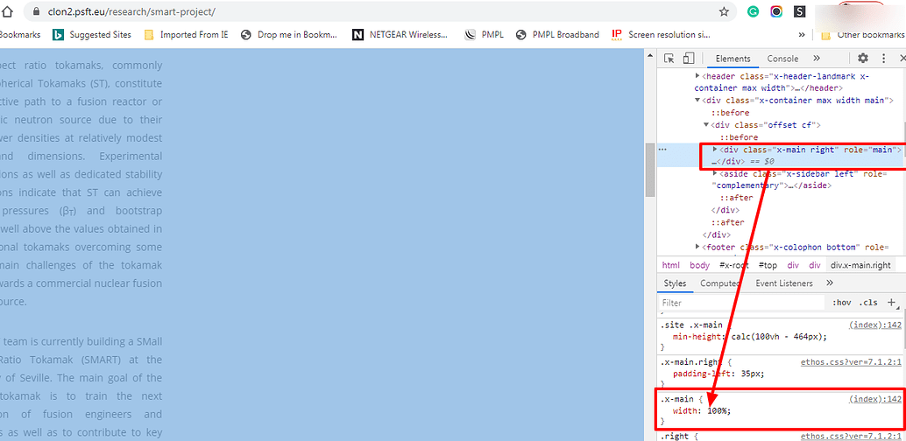Select body in the breadcrumb trail

point(700,265)
